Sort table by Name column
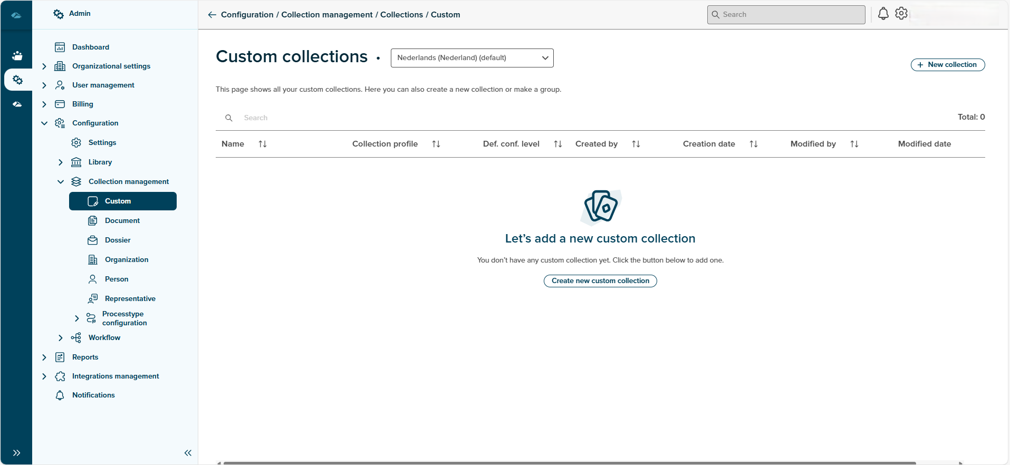 coord(263,144)
